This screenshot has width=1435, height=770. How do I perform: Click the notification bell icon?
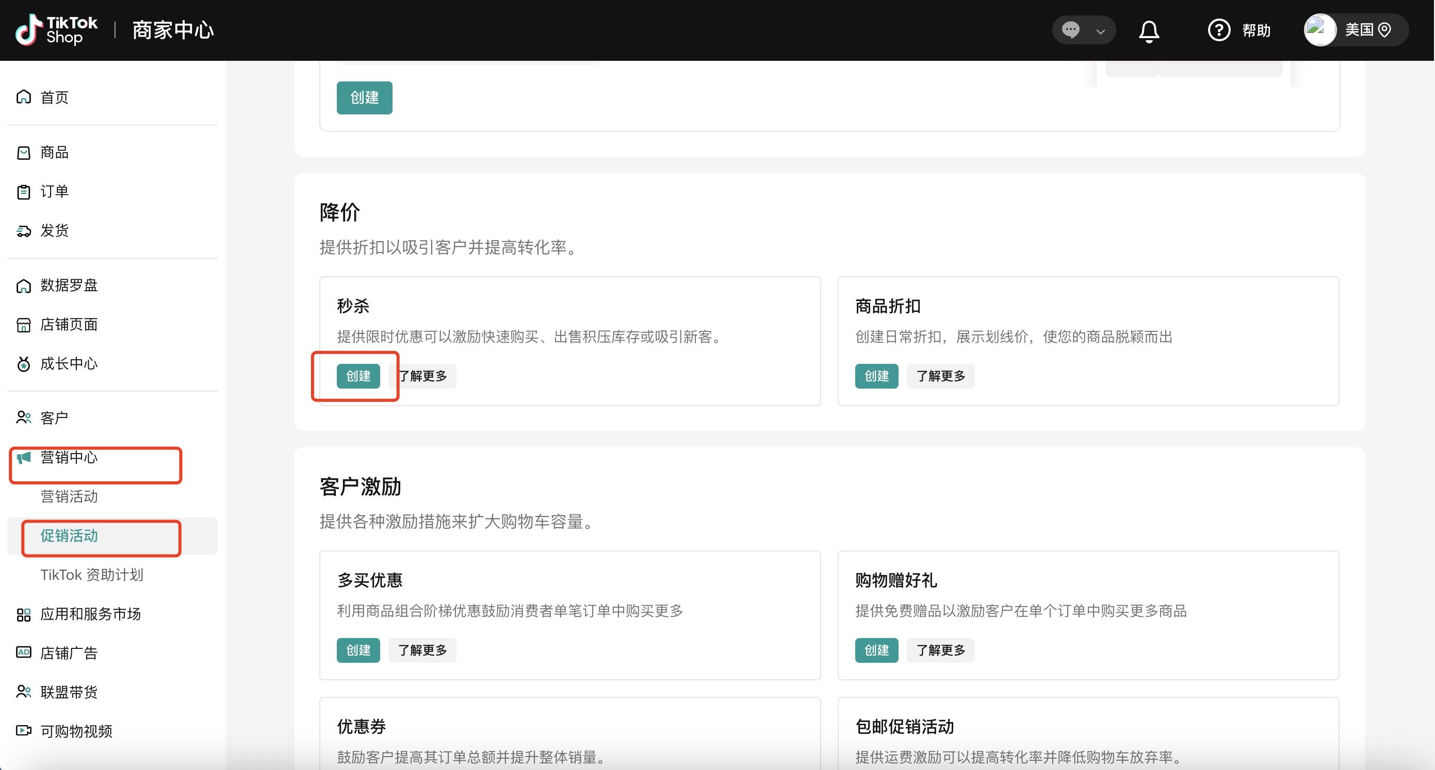click(x=1149, y=30)
